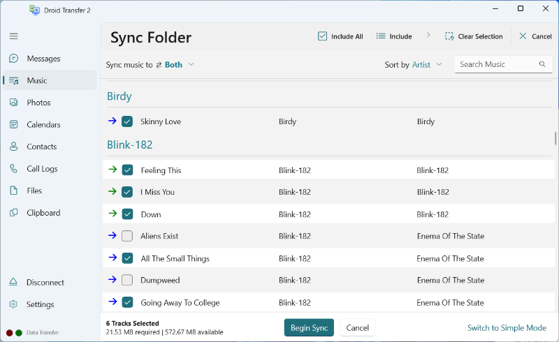Open the Calendars section

click(50, 124)
